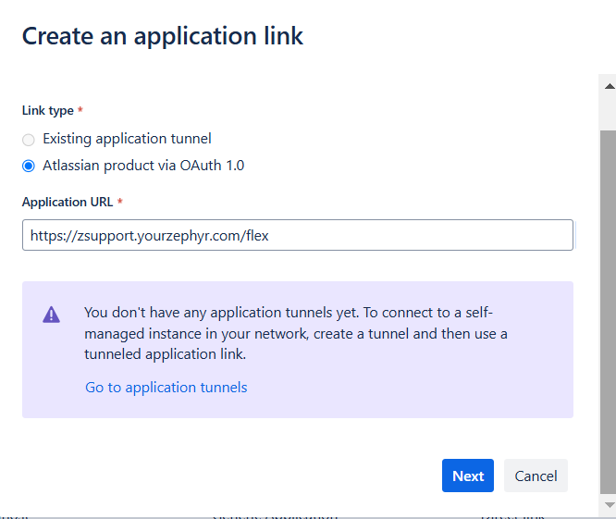Click the "Link type" field label

point(48,110)
